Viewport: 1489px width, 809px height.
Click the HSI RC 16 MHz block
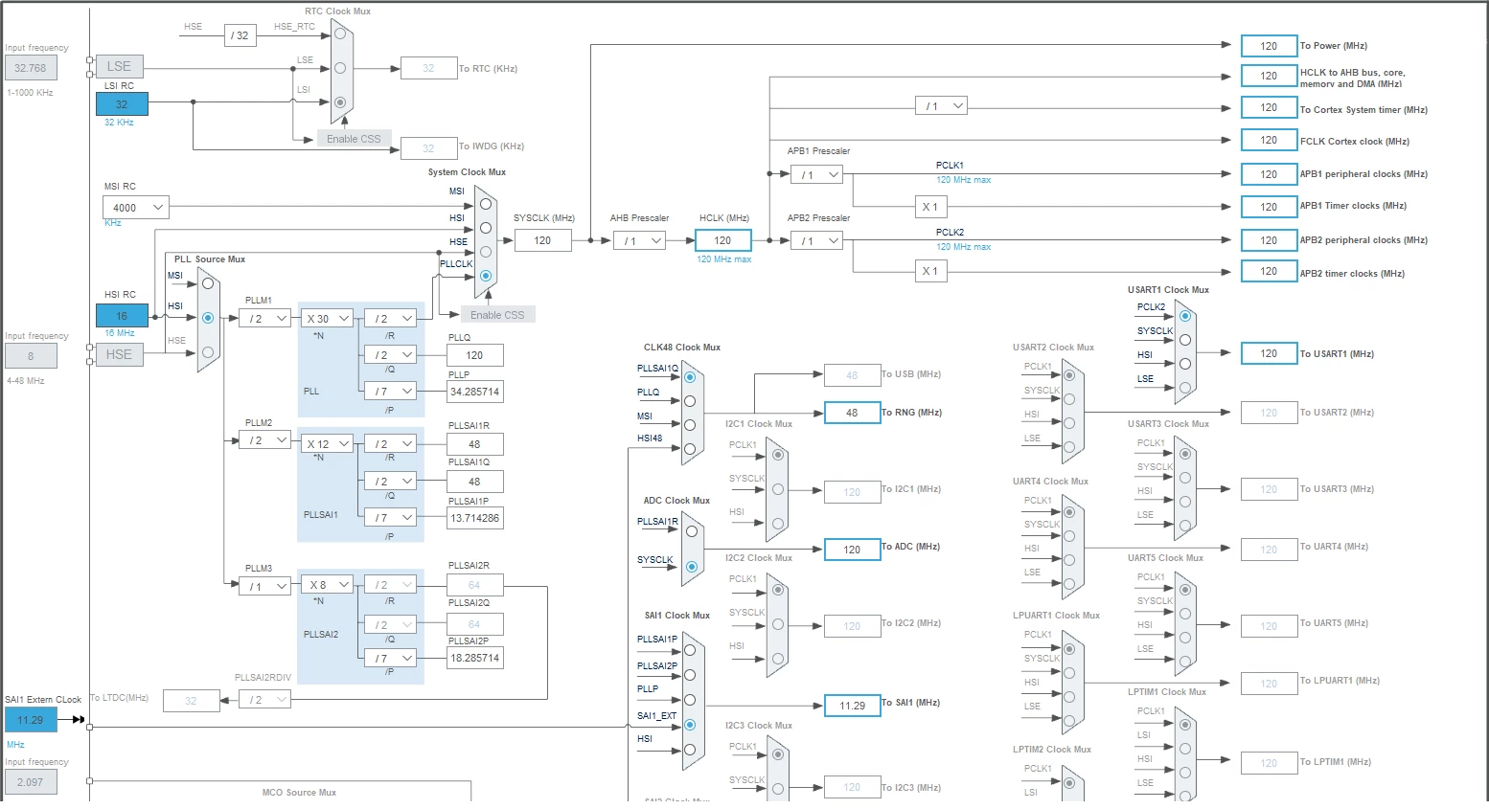tap(122, 315)
